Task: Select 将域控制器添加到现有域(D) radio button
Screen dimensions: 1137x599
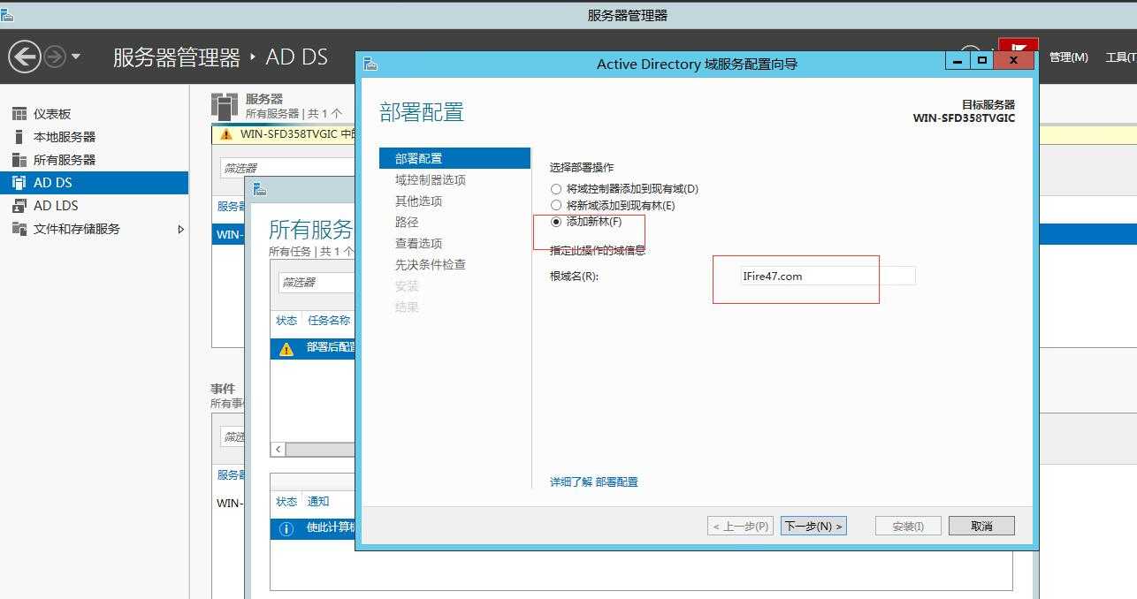Action: click(556, 189)
